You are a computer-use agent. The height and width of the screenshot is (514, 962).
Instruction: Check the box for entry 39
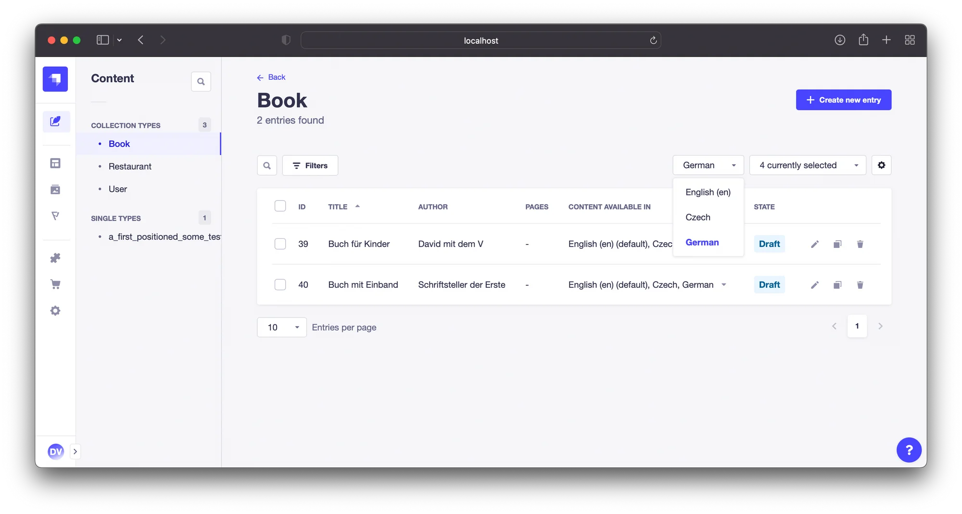(280, 244)
